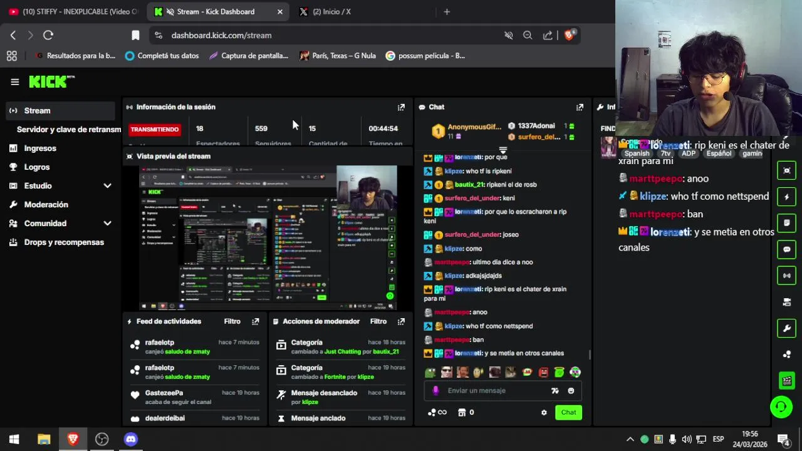
Task: Click the broadcast signal icon in right sidebar
Action: click(787, 276)
